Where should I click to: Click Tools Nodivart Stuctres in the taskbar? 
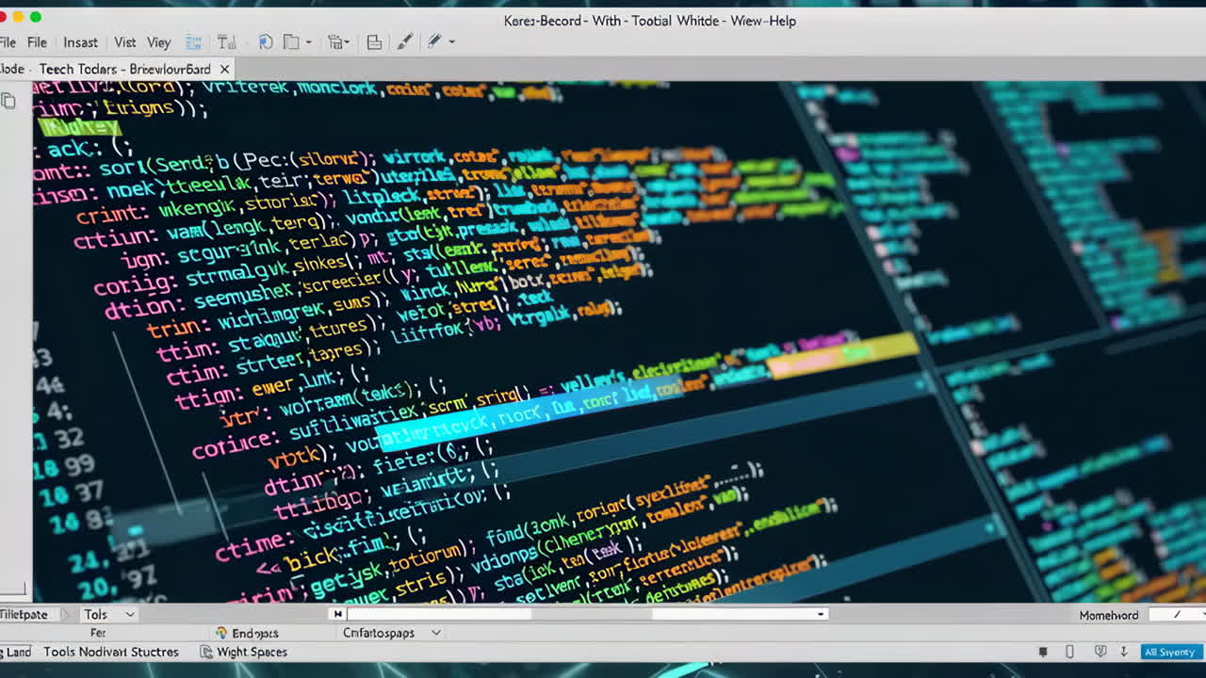(113, 651)
